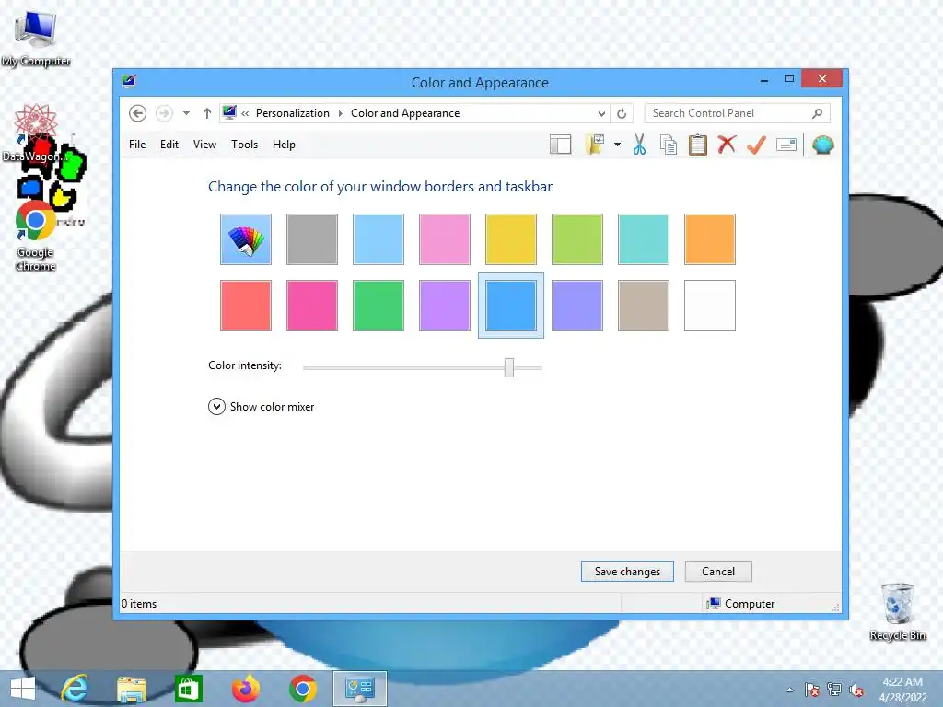Click Color and Appearance breadcrumb
This screenshot has width=943, height=707.
coord(405,113)
